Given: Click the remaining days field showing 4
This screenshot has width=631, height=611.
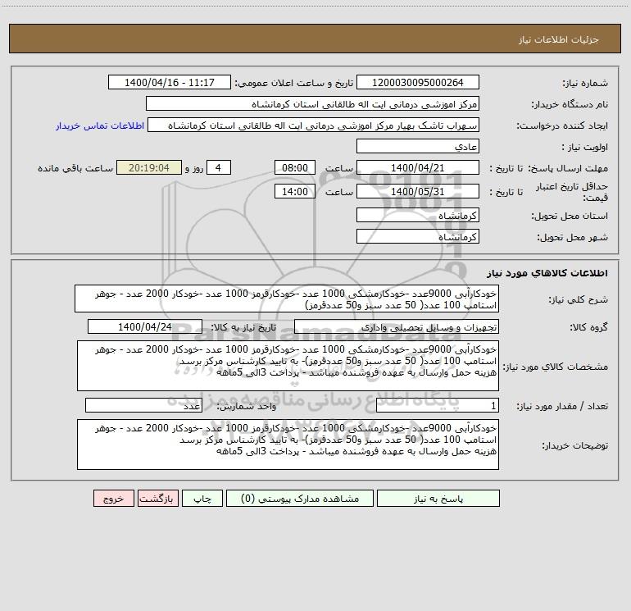Looking at the screenshot, I should (219, 167).
